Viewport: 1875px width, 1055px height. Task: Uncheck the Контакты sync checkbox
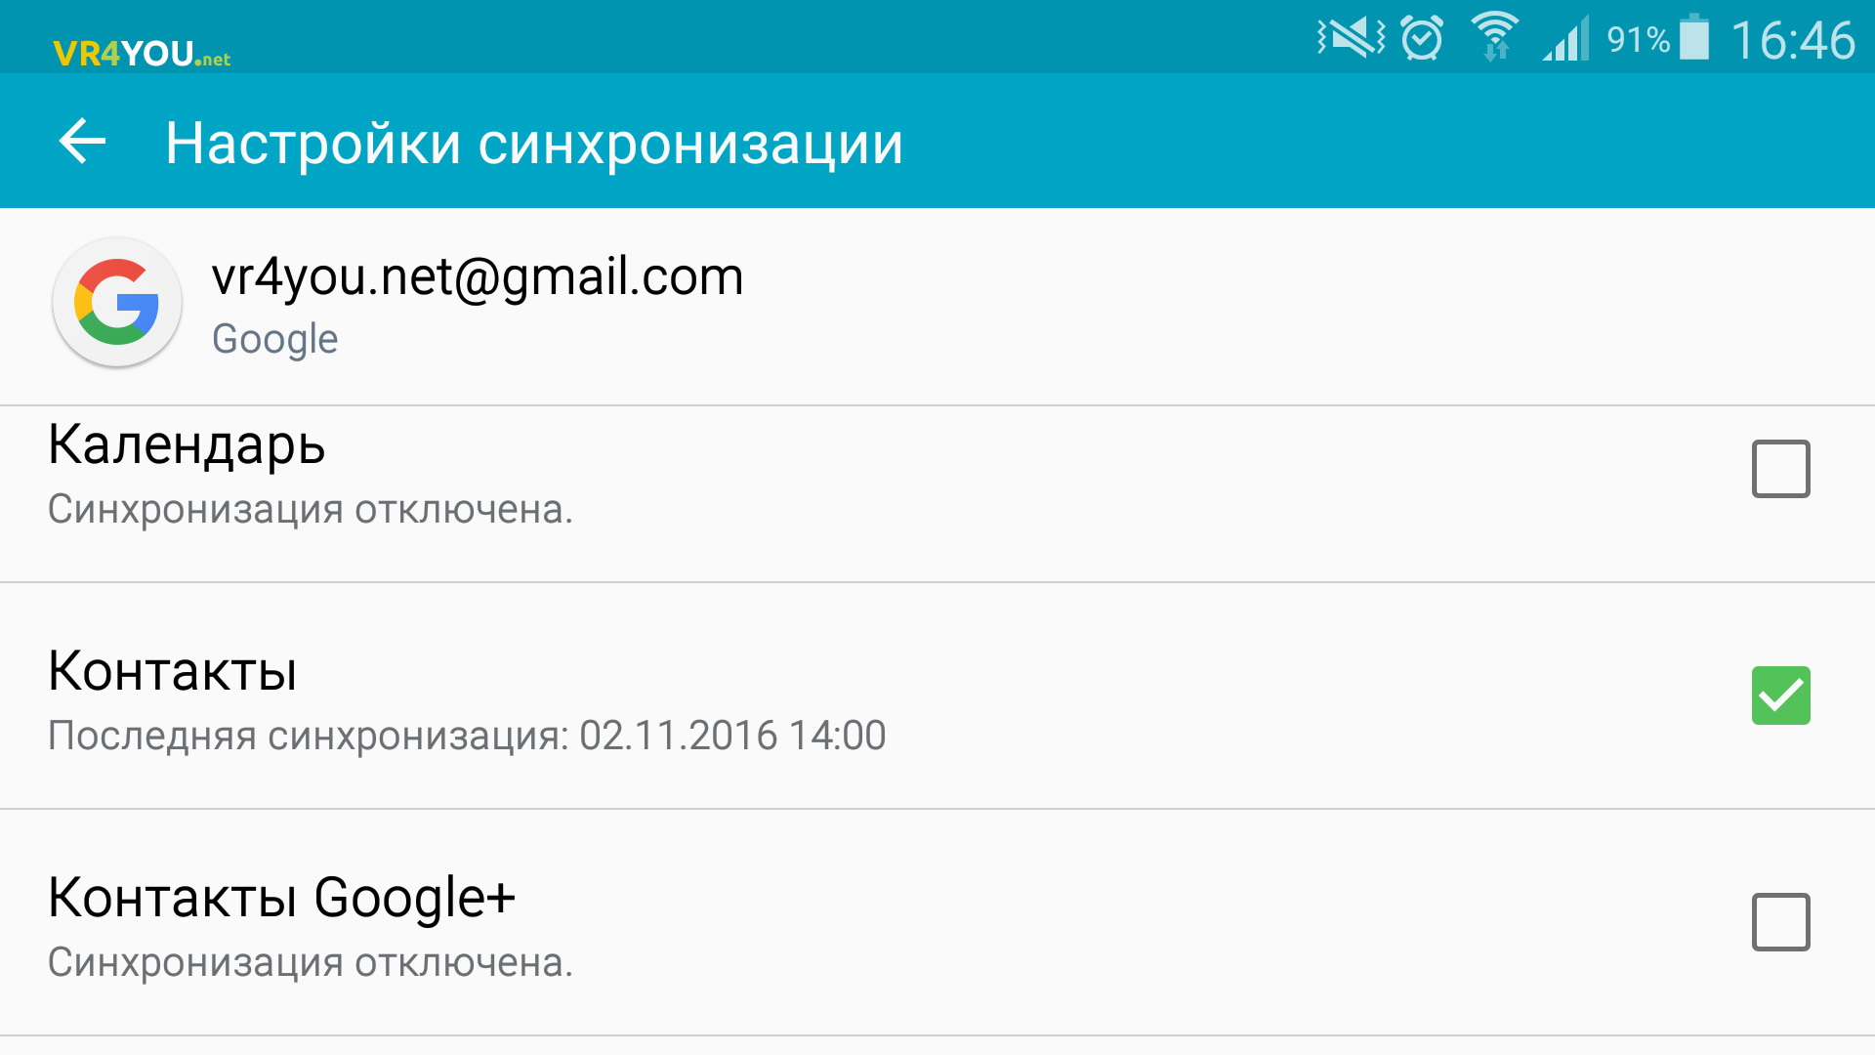tap(1780, 696)
